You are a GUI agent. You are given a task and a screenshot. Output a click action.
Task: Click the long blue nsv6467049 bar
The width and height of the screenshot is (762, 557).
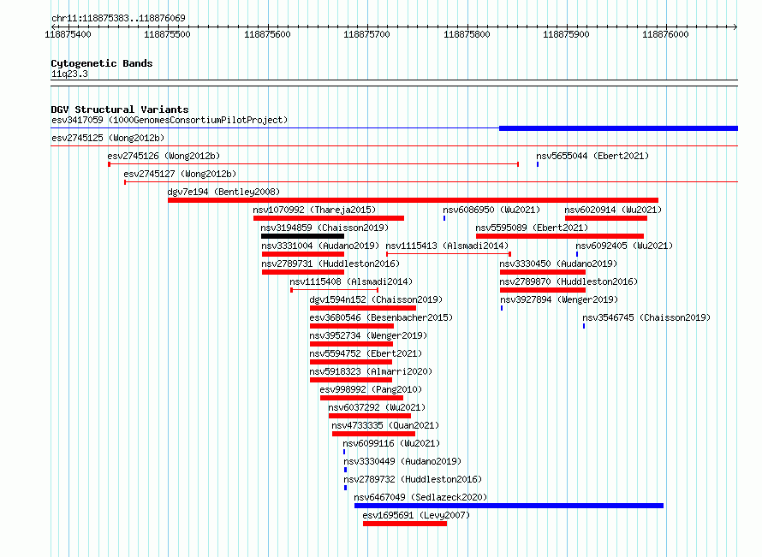point(509,506)
